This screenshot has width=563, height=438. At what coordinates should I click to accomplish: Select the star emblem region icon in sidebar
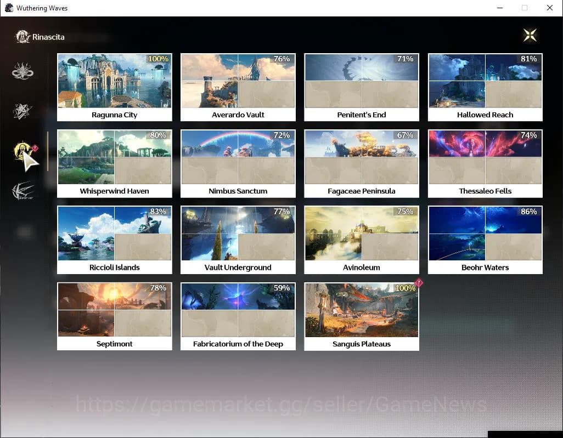pyautogui.click(x=23, y=111)
